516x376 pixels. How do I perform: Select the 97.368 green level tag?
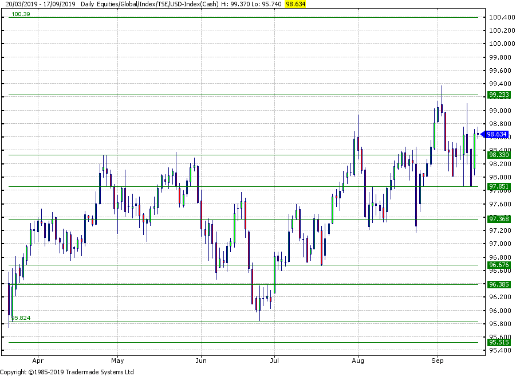click(x=499, y=220)
